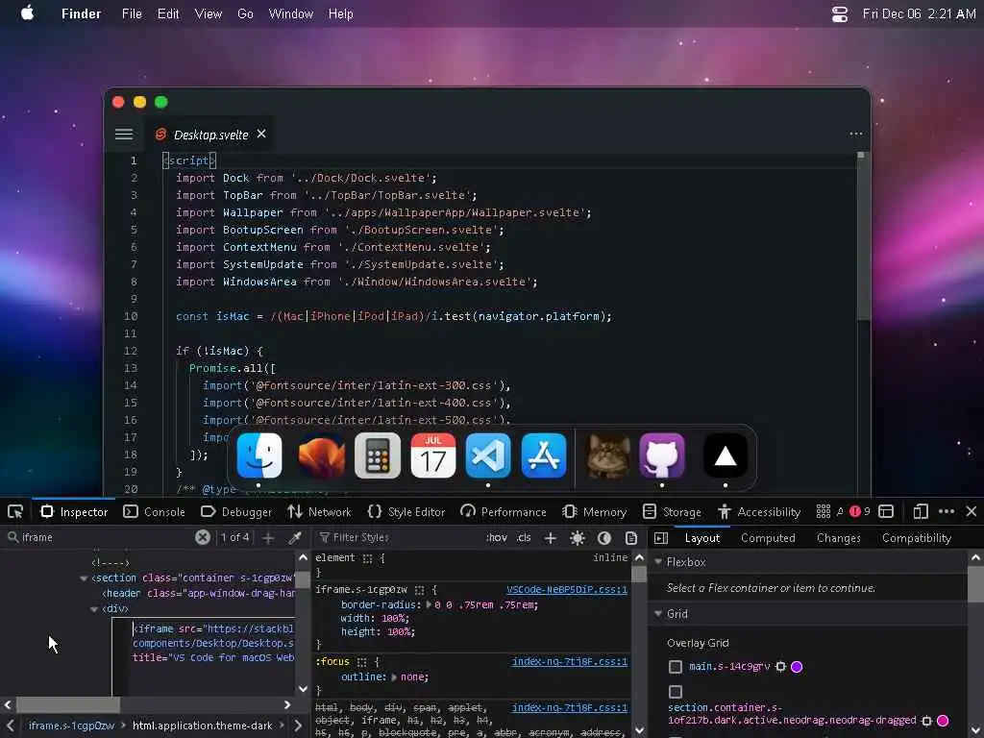Open the Compatibility sidebar tab
The image size is (984, 738).
tap(916, 538)
